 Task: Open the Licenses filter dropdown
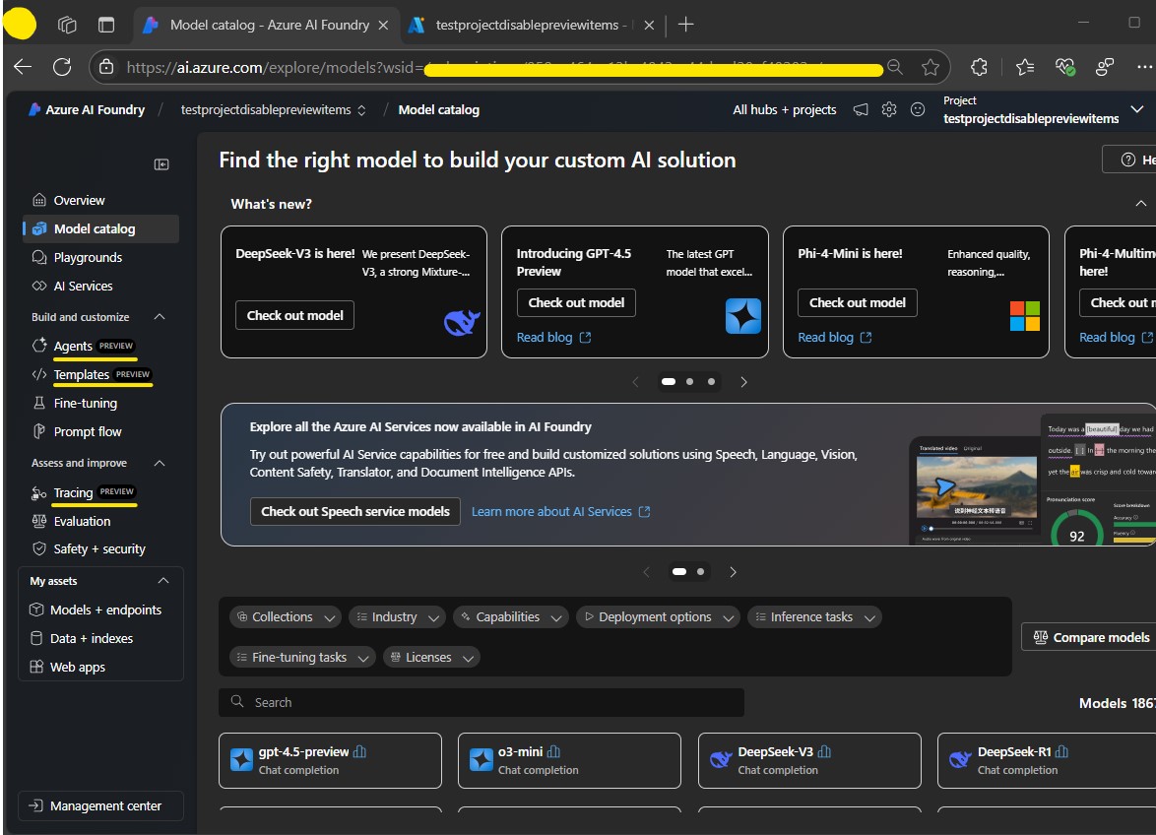pyautogui.click(x=431, y=658)
